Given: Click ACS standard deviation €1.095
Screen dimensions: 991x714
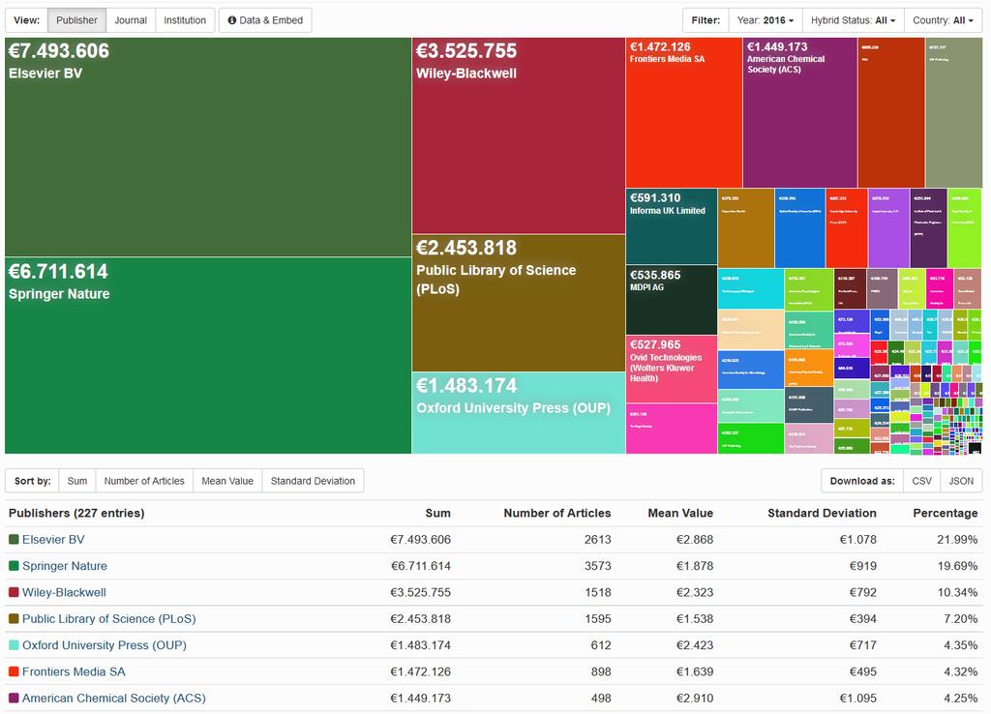Looking at the screenshot, I should (x=857, y=699).
